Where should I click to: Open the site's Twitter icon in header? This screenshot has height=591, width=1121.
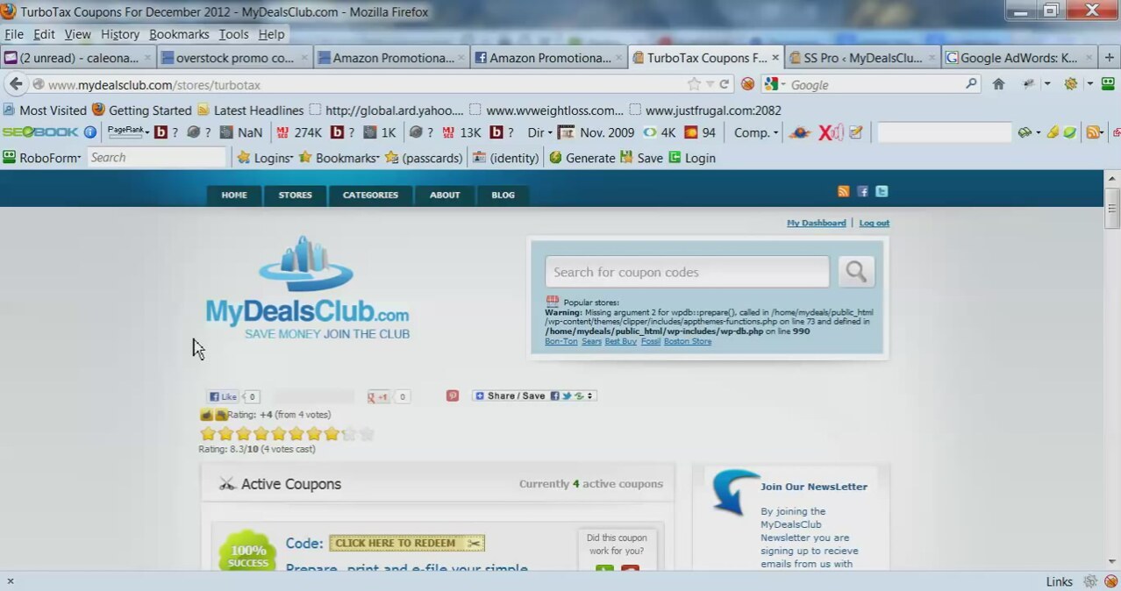coord(882,192)
